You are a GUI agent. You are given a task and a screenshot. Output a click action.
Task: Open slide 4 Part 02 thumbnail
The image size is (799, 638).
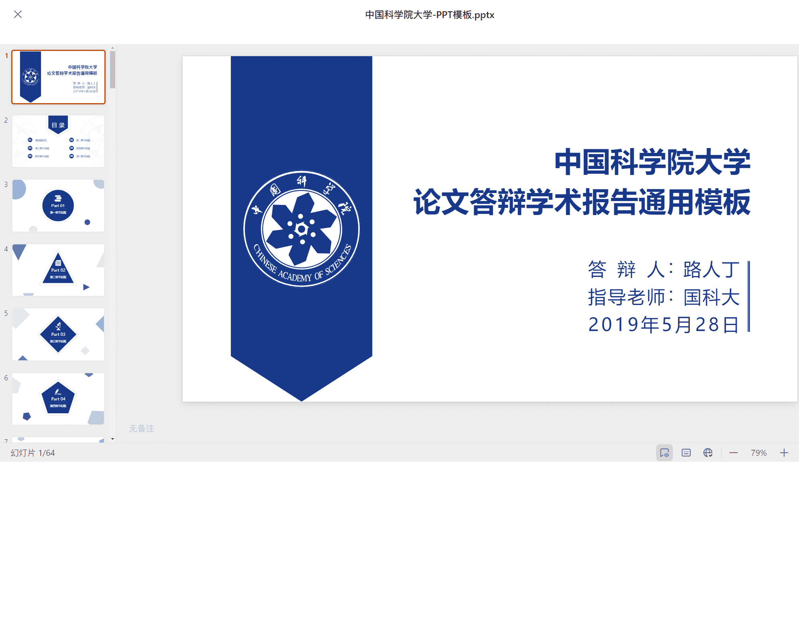tap(58, 270)
